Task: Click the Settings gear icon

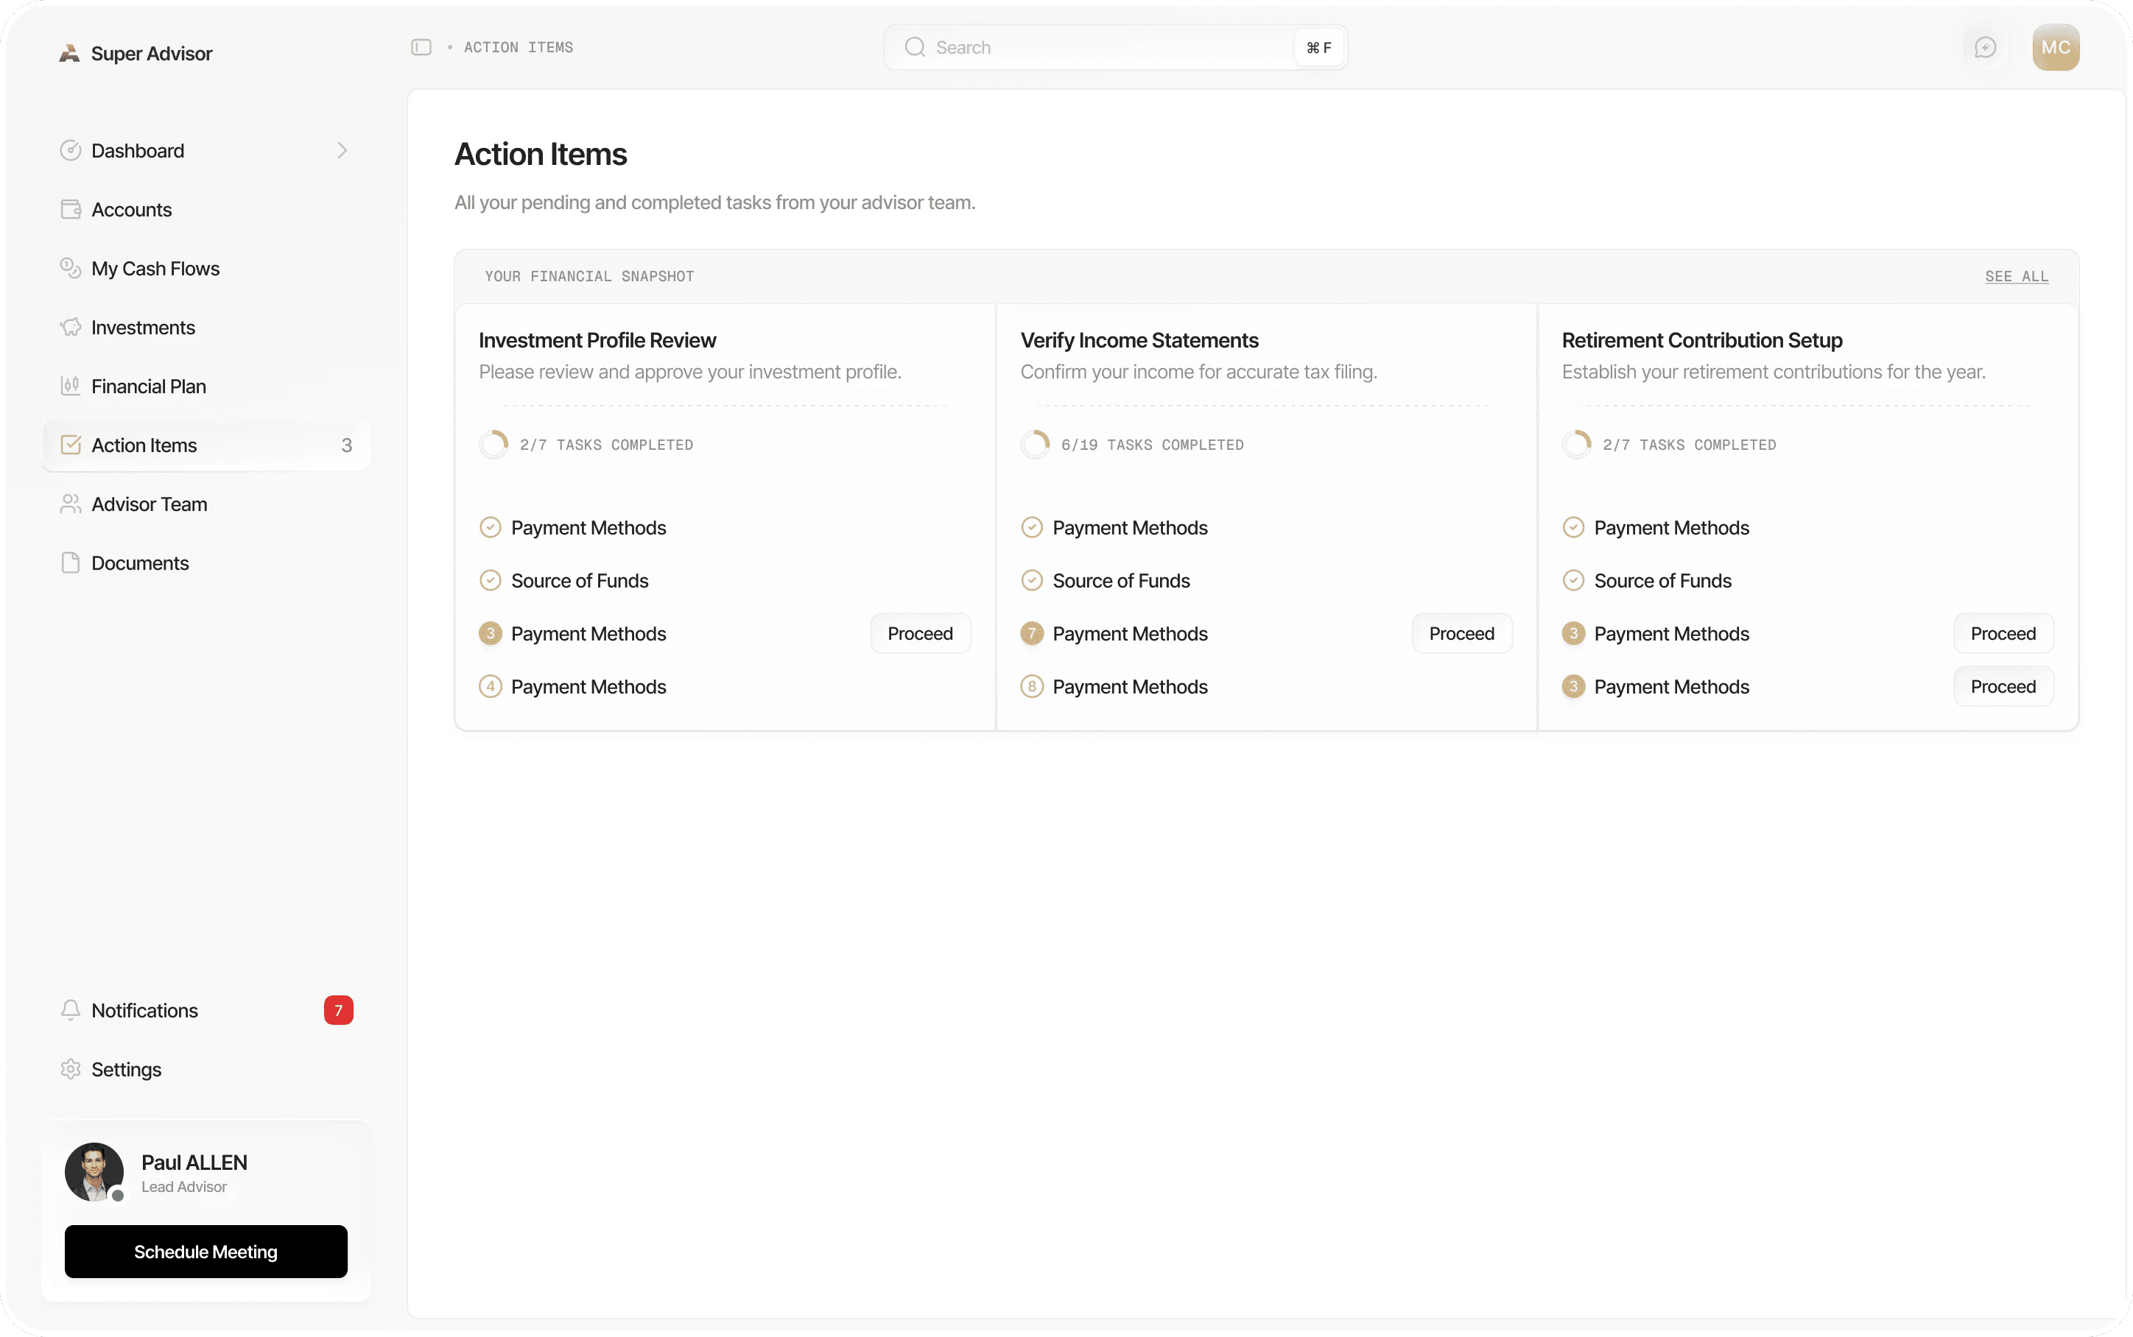Action: [71, 1069]
